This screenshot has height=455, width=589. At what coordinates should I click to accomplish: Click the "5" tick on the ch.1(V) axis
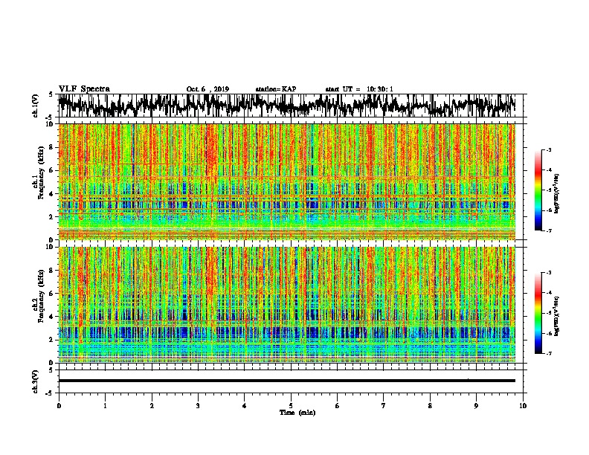(51, 94)
